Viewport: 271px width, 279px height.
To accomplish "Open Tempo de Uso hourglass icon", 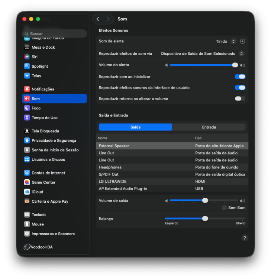I will [x=27, y=118].
